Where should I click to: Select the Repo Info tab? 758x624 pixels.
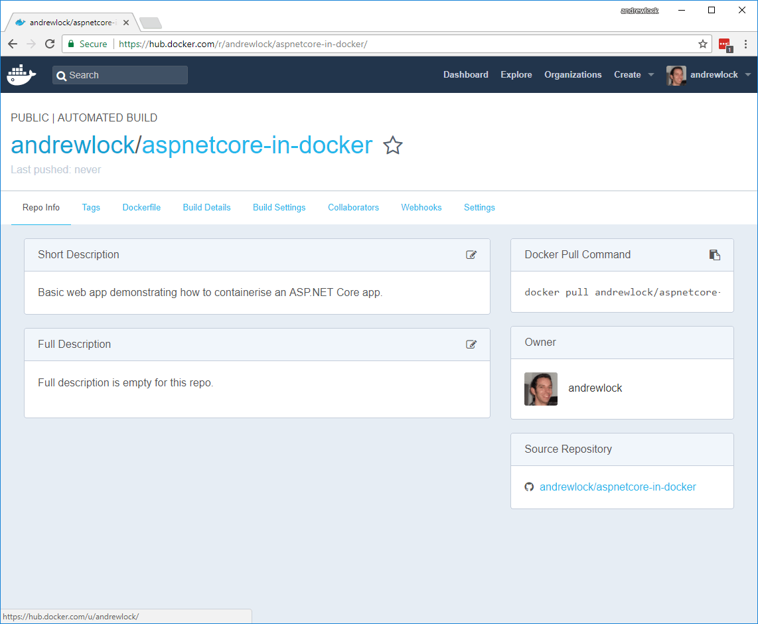click(41, 207)
